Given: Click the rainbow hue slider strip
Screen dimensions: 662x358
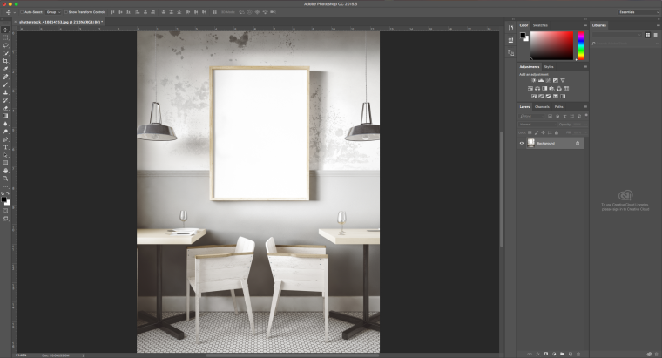Looking at the screenshot, I should click(581, 45).
